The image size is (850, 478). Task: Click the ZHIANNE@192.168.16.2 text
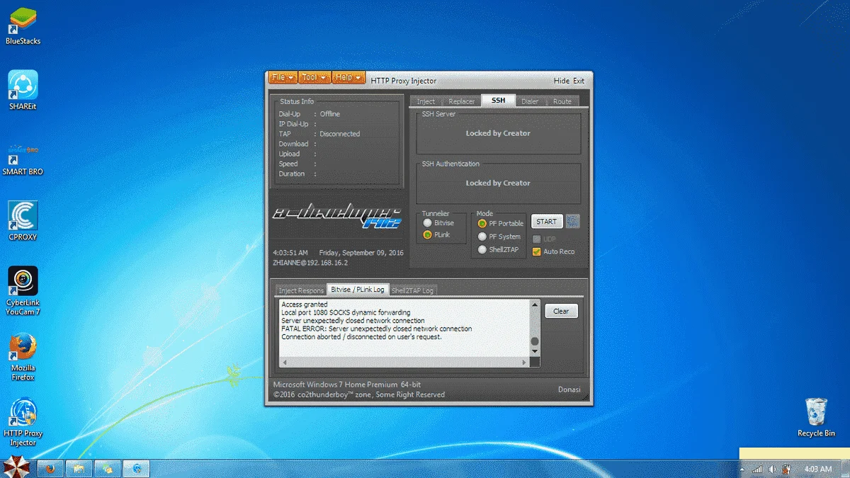(310, 262)
